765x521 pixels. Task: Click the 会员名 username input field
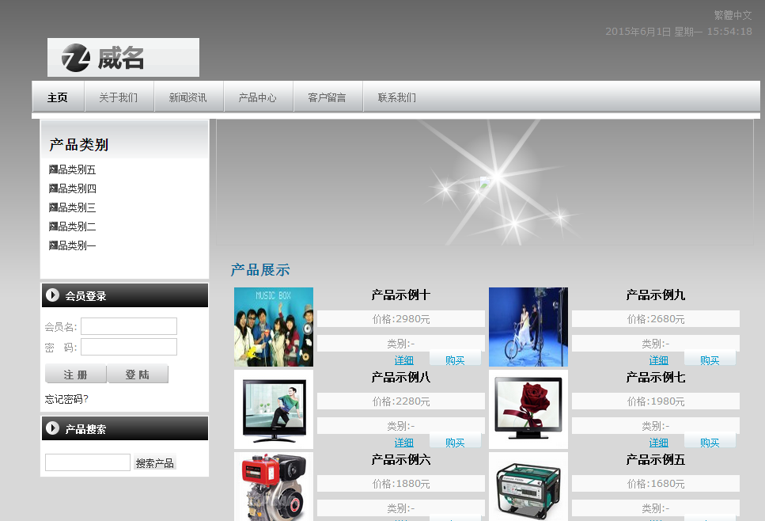click(129, 327)
